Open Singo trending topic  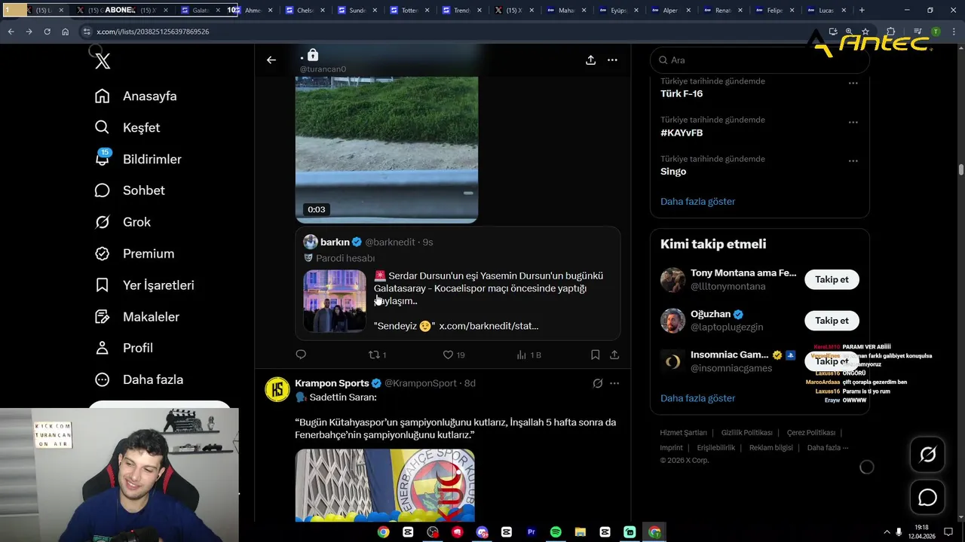pos(673,172)
